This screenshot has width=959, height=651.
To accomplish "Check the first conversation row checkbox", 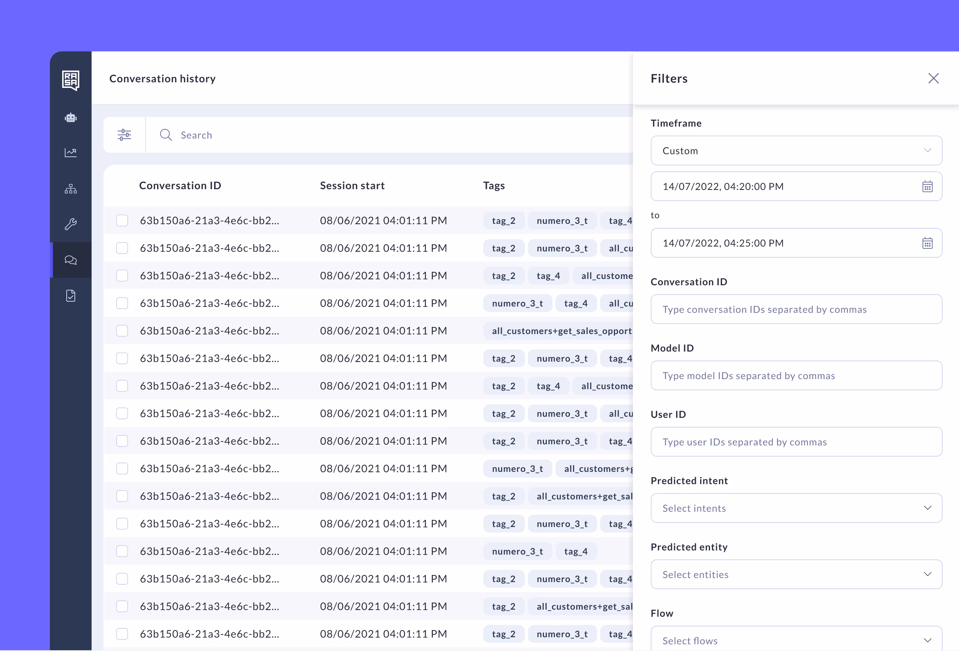I will pyautogui.click(x=122, y=220).
